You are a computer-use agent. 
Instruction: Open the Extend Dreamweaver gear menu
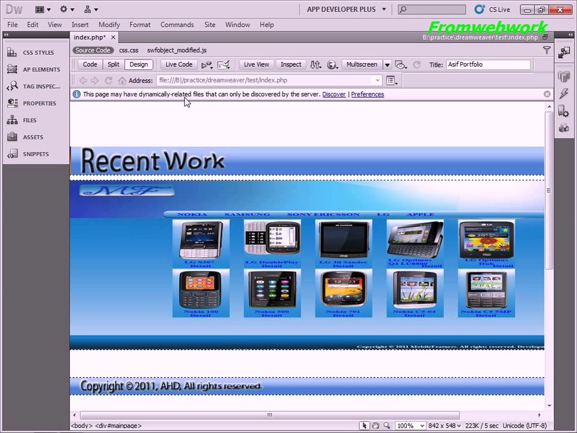(67, 10)
